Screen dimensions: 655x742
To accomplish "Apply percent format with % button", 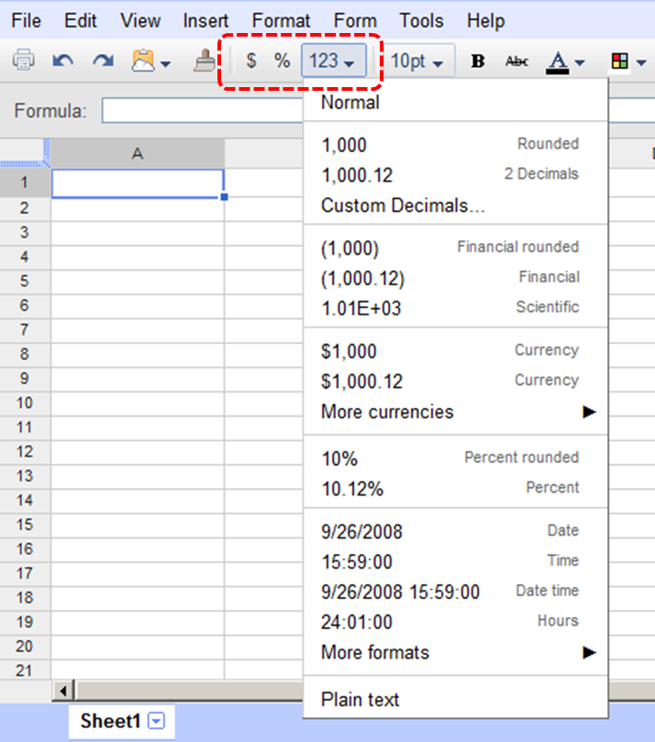I will coord(282,61).
